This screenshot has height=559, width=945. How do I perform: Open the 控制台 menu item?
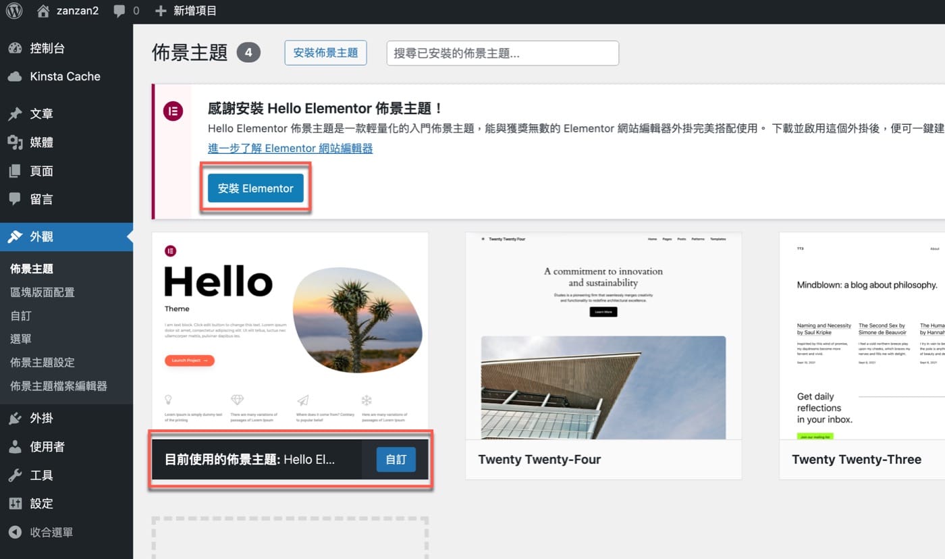point(66,49)
